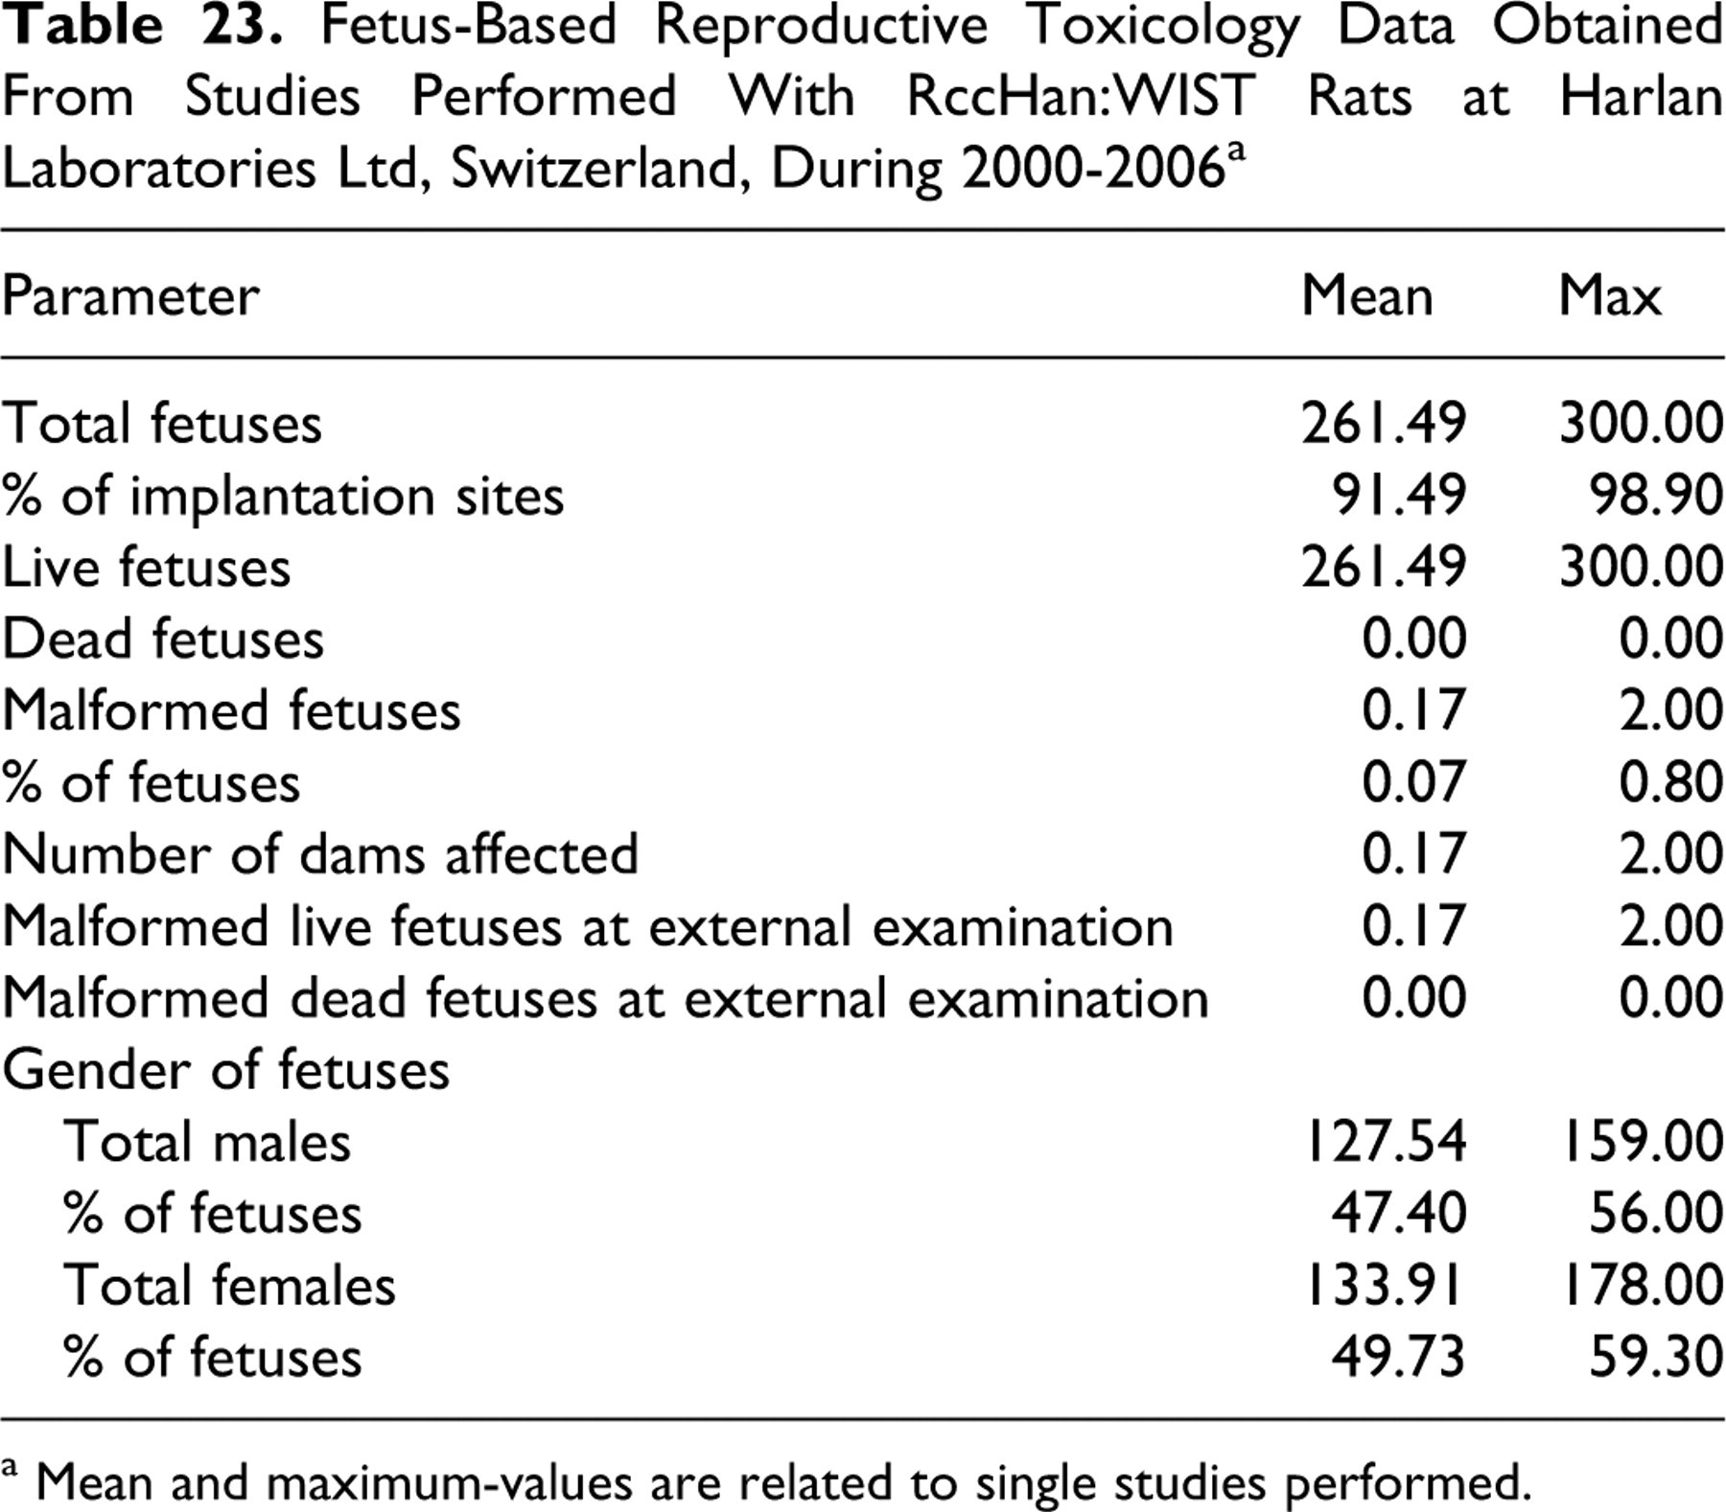Click Total fetuses mean value 261.49
The height and width of the screenshot is (1512, 1726).
tap(1384, 423)
